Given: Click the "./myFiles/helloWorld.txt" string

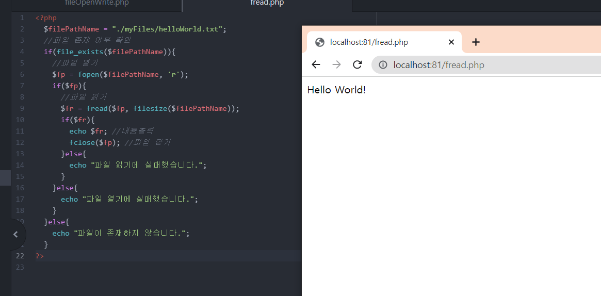Looking at the screenshot, I should (168, 29).
